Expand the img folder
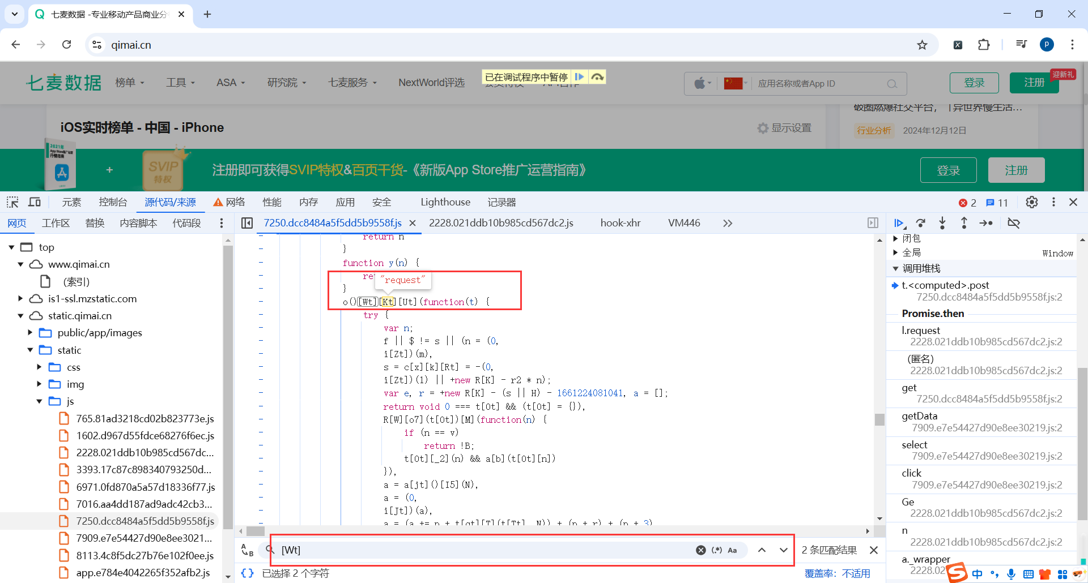The width and height of the screenshot is (1088, 583). click(x=39, y=384)
